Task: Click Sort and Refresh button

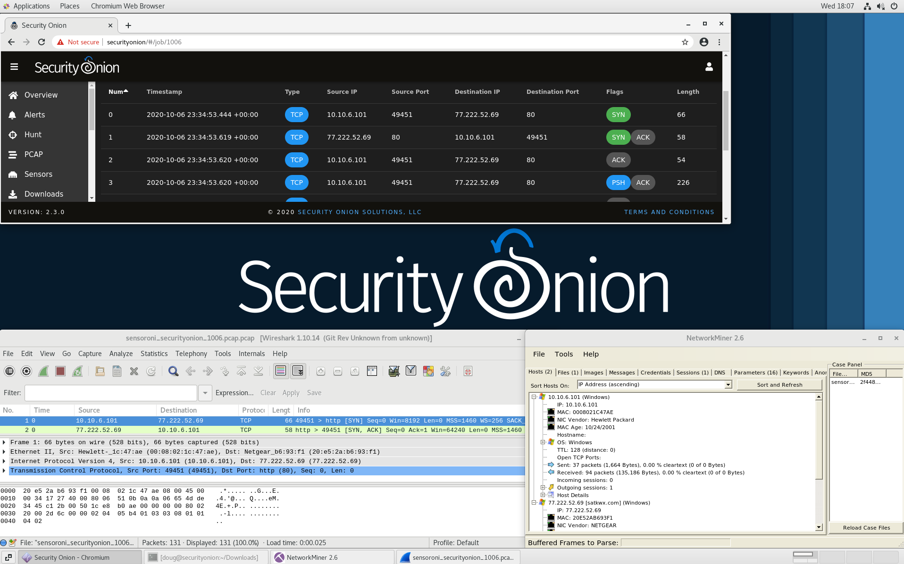Action: click(779, 385)
